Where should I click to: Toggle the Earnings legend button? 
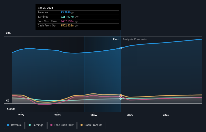tap(36, 125)
